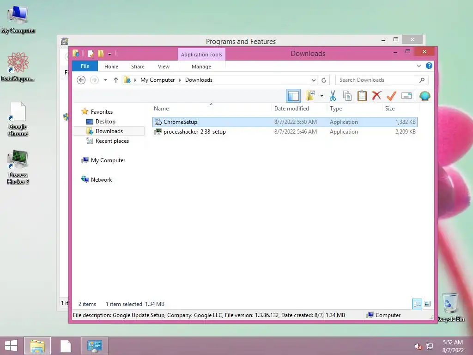This screenshot has height=355, width=473.
Task: Open the Home ribbon tab
Action: [111, 67]
